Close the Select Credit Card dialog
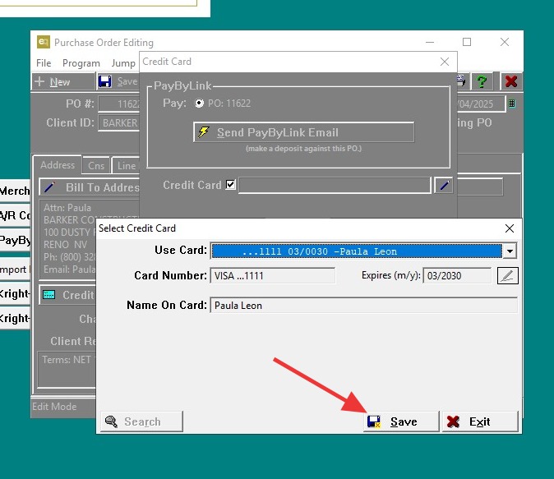The width and height of the screenshot is (554, 479). pos(509,228)
